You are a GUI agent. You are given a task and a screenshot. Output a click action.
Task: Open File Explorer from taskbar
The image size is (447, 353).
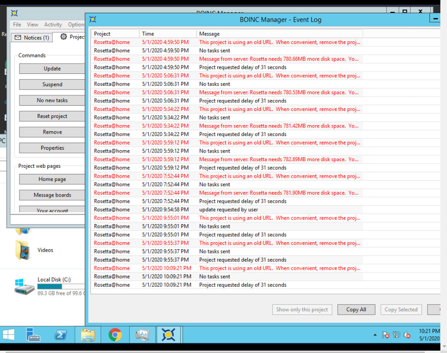(x=88, y=335)
